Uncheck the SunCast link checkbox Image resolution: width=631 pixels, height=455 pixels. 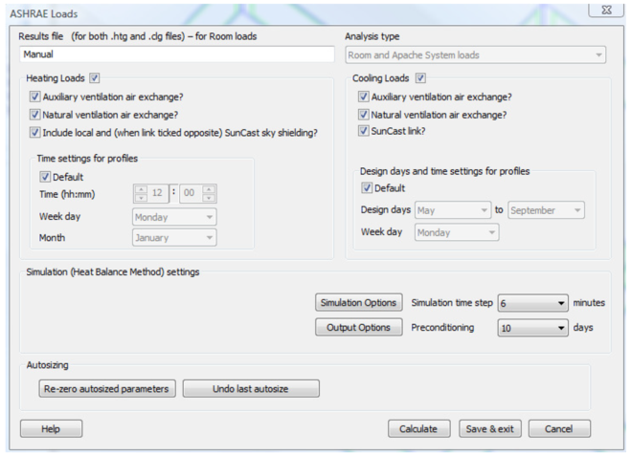pos(363,131)
